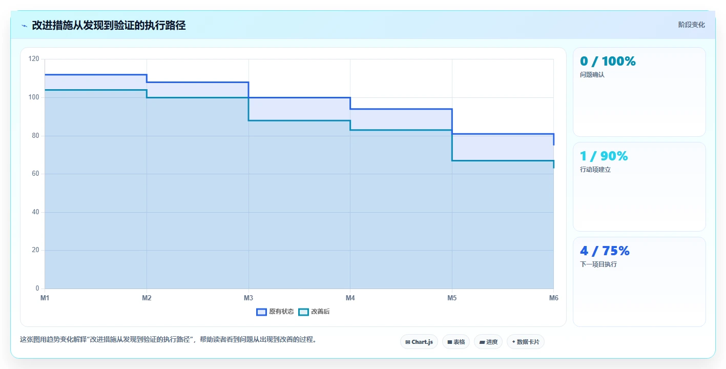The image size is (726, 369).
Task: Click the title 改进措施从发现到验证的执行路径
Action: (x=109, y=26)
